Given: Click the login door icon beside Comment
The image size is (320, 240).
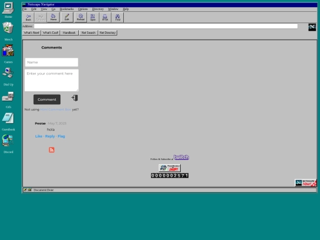Looking at the screenshot, I should tap(75, 98).
